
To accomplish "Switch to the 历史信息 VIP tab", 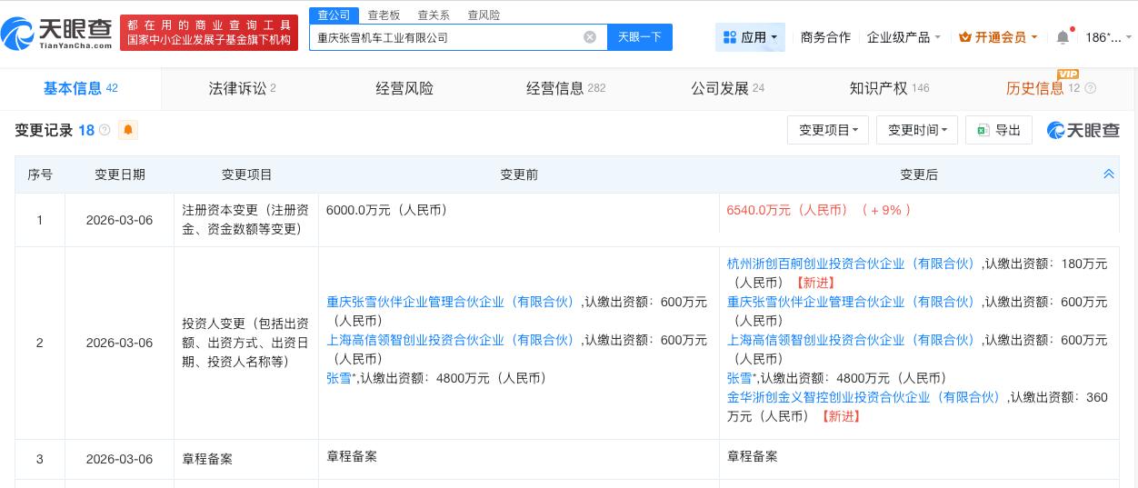I will (x=1043, y=88).
